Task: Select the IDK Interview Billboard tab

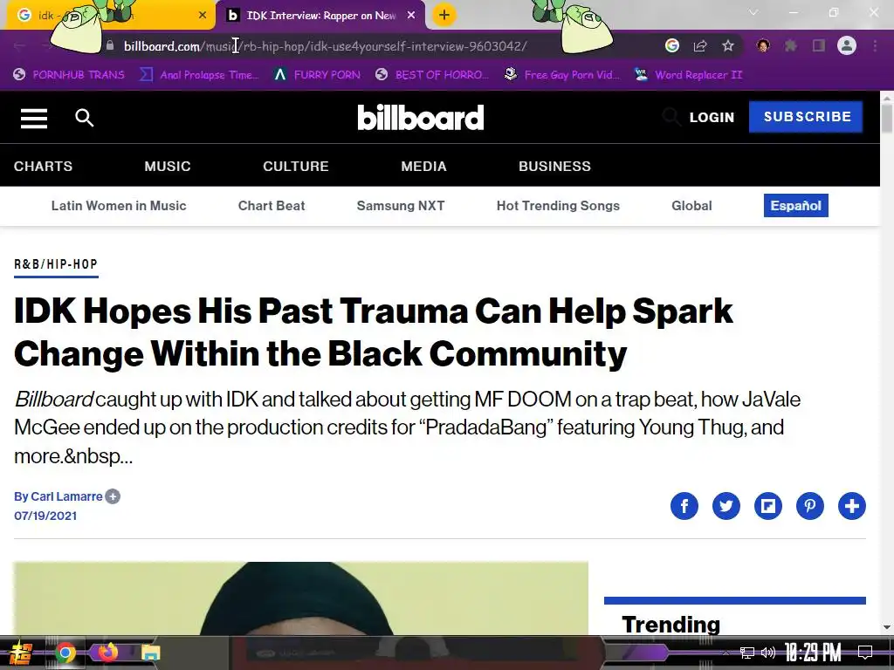Action: (320, 16)
